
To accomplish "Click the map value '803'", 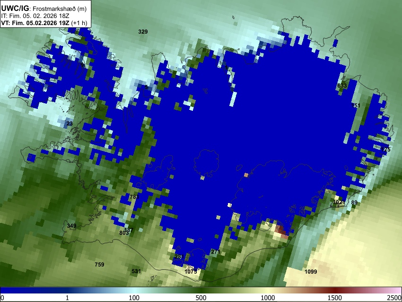I will pos(123,233).
